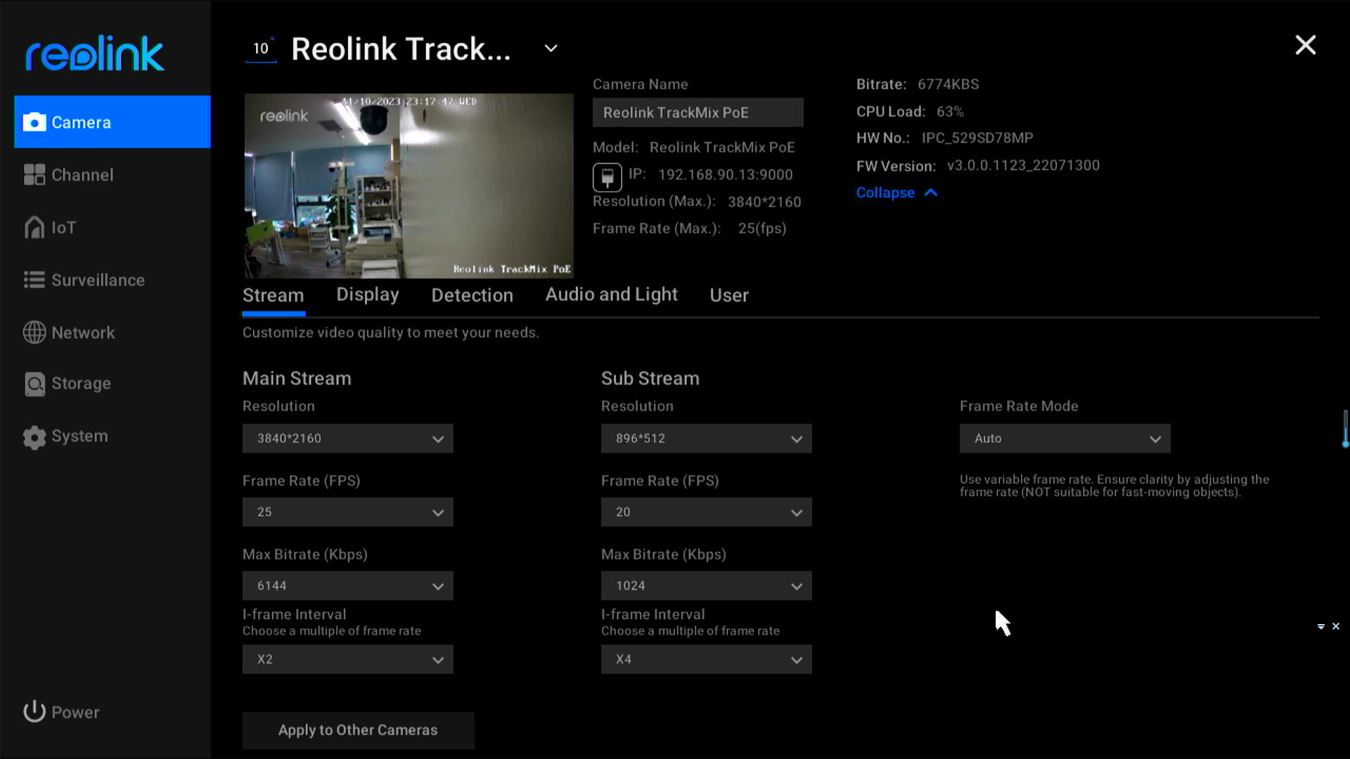Click the Frame Rate Mode label
This screenshot has width=1350, height=759.
tap(1019, 406)
